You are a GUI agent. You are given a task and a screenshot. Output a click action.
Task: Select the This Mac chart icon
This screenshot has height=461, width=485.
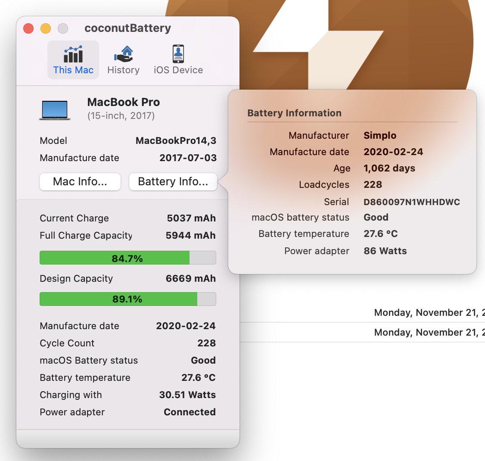pyautogui.click(x=73, y=54)
